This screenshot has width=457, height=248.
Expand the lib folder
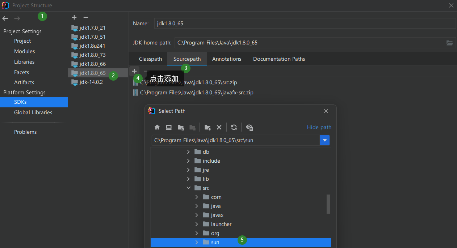tap(188, 179)
